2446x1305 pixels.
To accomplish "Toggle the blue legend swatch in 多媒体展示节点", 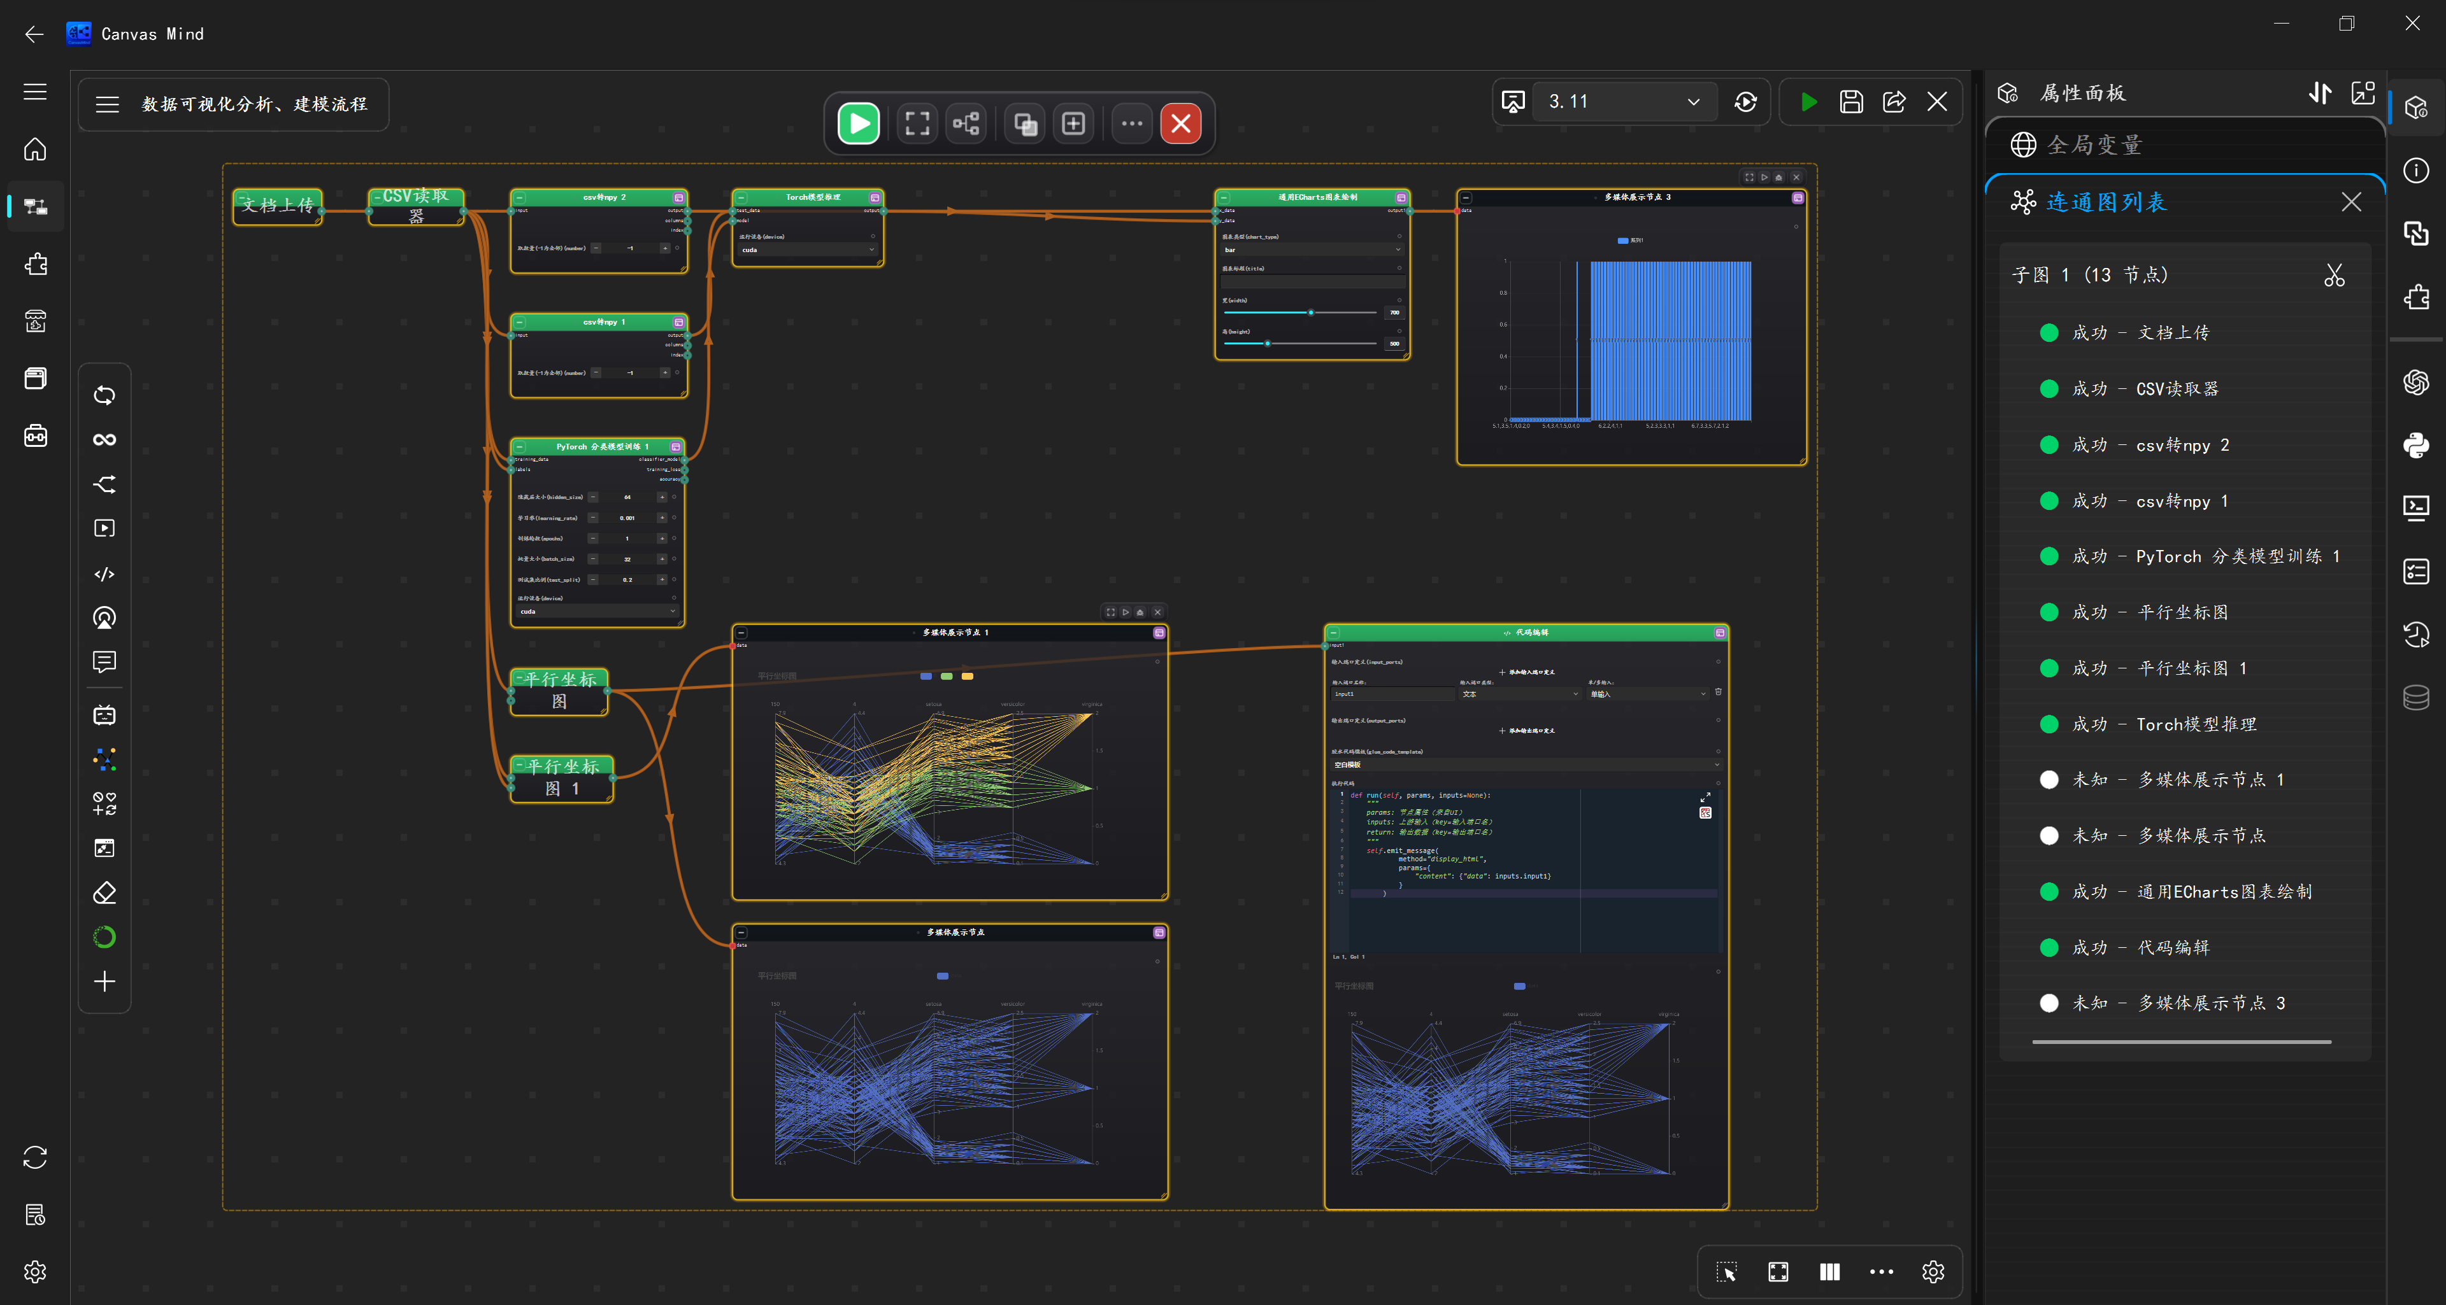I will 942,976.
